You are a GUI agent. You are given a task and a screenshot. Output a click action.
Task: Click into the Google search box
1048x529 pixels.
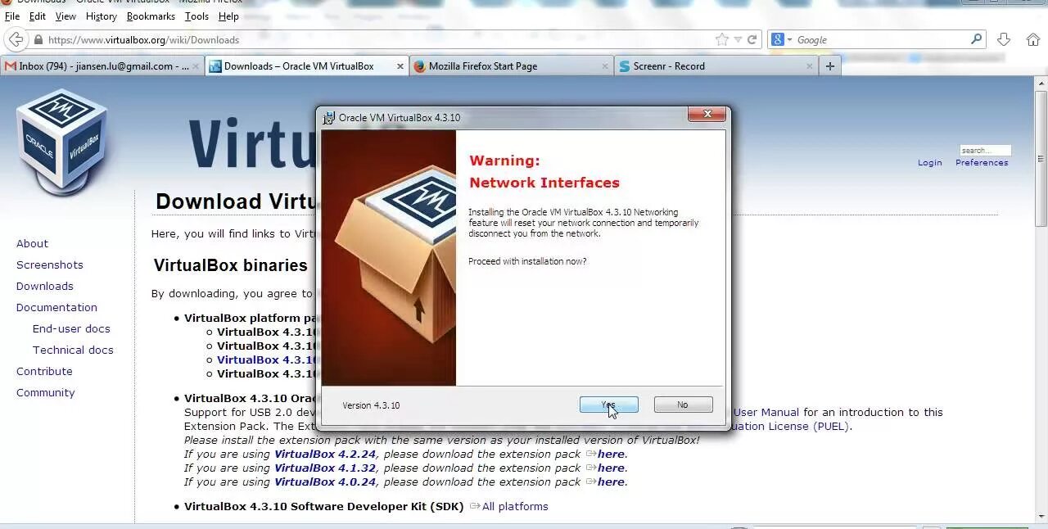tap(882, 39)
